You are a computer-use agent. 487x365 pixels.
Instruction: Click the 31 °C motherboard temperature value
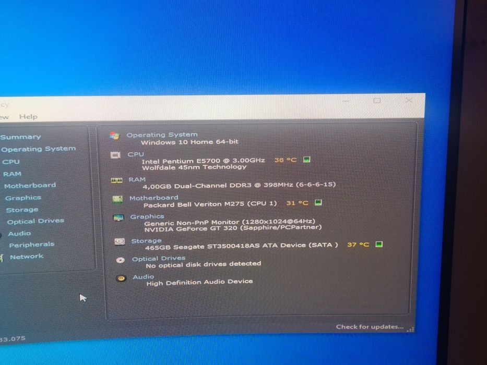pyautogui.click(x=297, y=203)
